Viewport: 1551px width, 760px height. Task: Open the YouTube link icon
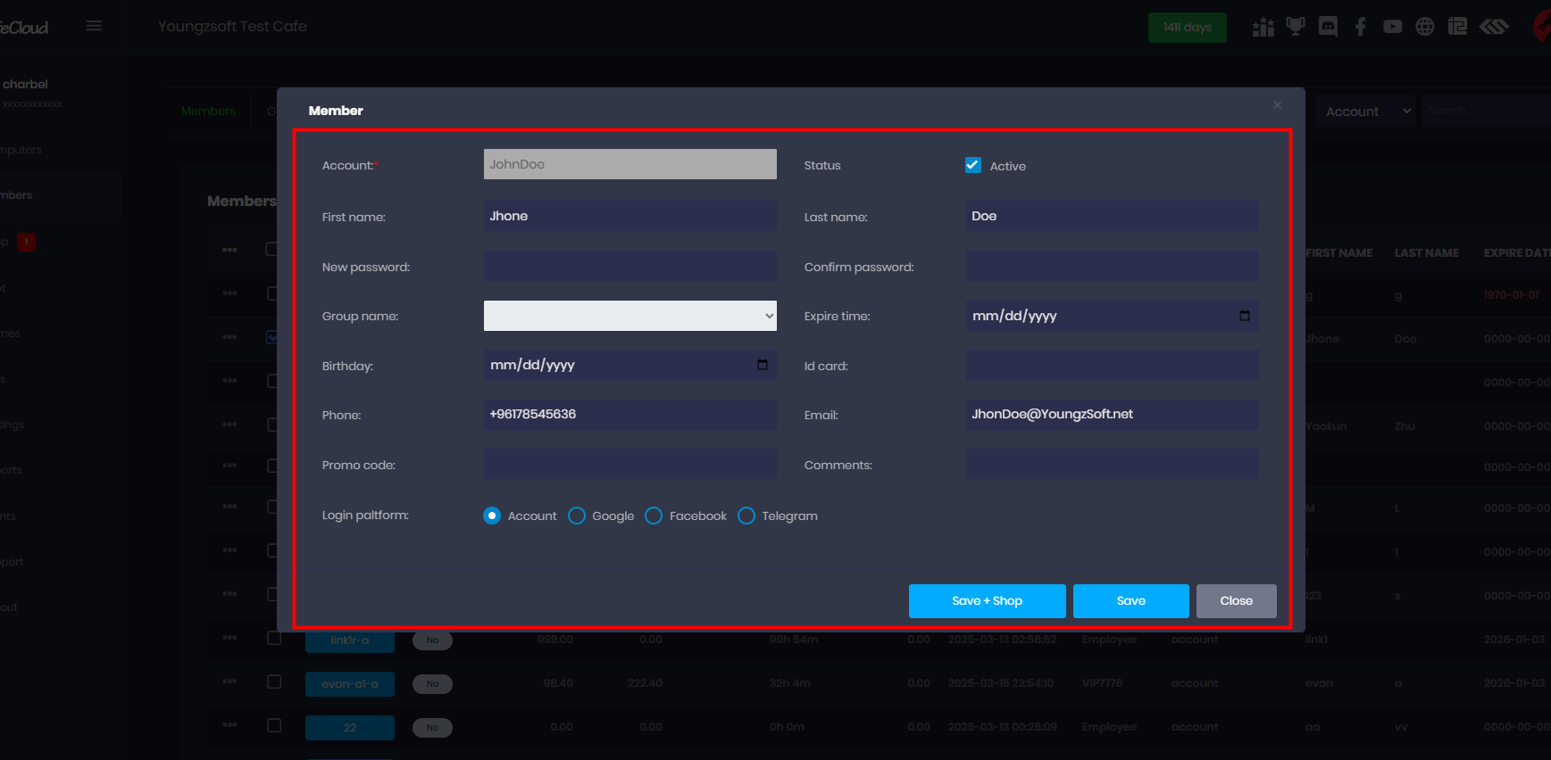[1392, 27]
